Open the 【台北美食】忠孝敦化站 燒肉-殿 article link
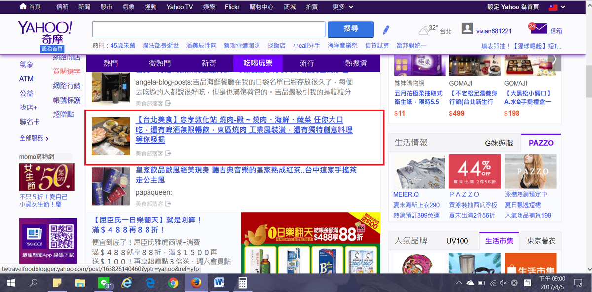592x292 pixels. tap(244, 130)
